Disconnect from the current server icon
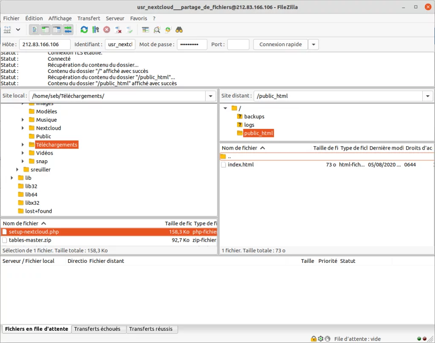The height and width of the screenshot is (343, 435). coord(118,30)
